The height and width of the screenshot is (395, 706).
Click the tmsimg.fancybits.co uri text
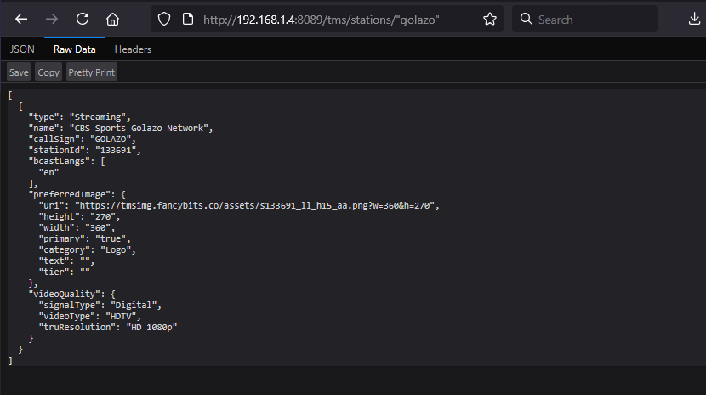pyautogui.click(x=255, y=206)
